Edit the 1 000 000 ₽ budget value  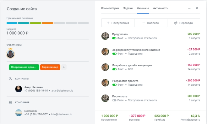coord(17,33)
